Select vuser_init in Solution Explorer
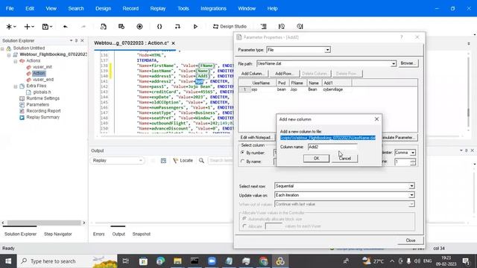The image size is (477, 268). tap(42, 67)
